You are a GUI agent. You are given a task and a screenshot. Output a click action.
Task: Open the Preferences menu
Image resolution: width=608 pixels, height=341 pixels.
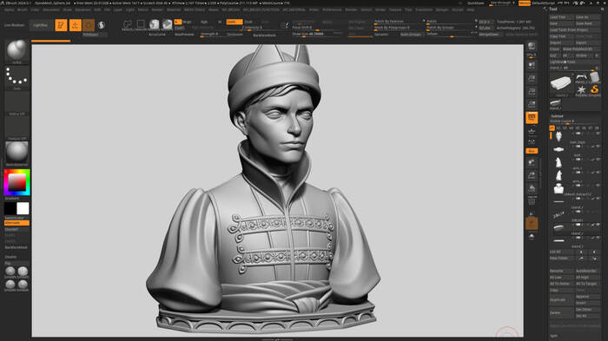(x=332, y=10)
